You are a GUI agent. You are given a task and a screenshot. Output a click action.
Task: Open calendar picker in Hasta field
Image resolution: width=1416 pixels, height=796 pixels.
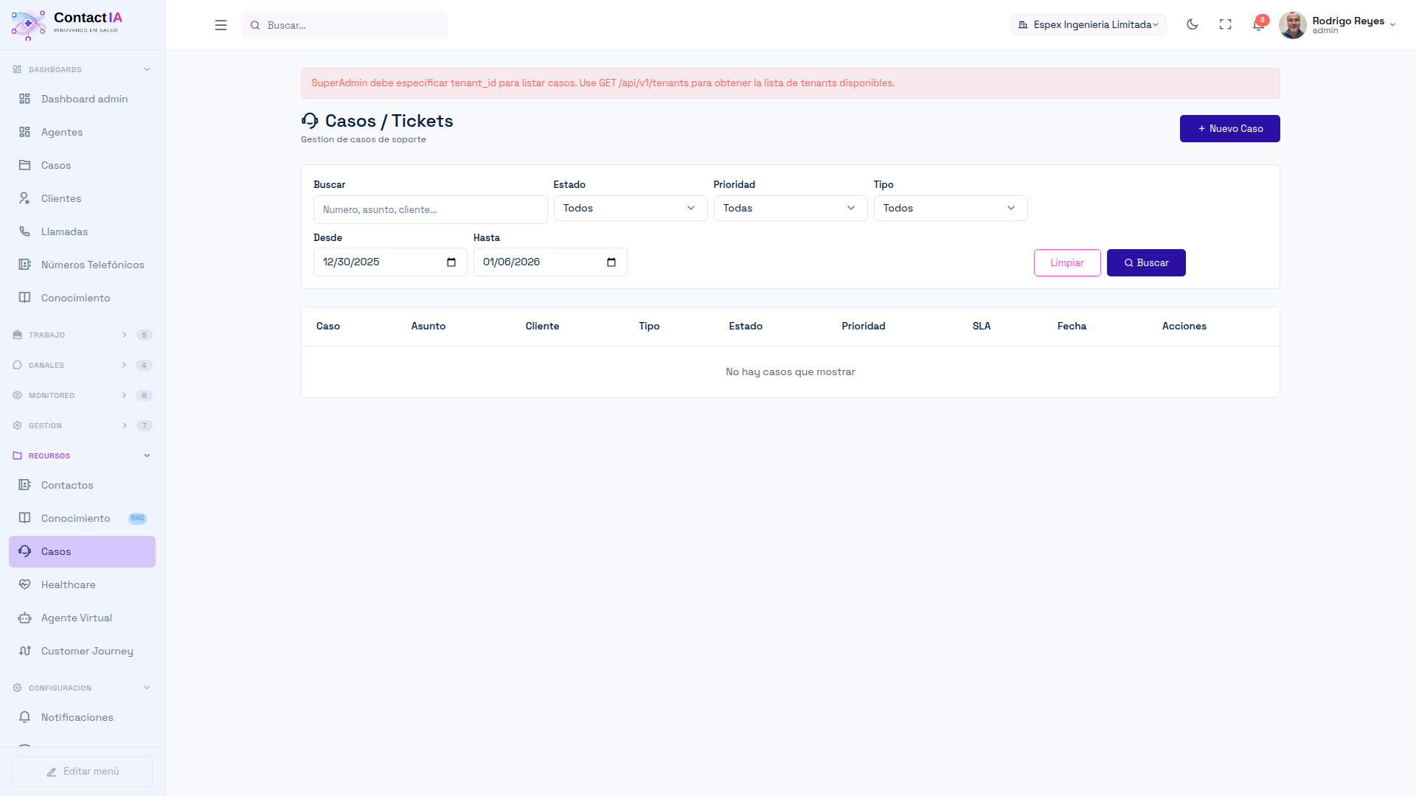[x=611, y=262]
